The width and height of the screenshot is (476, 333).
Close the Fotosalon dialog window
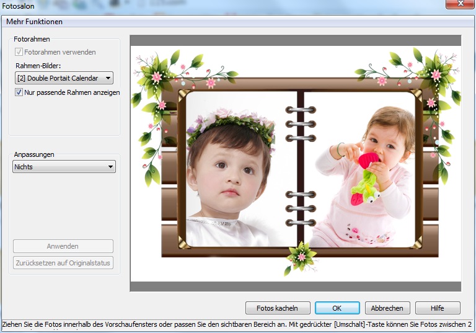point(461,4)
